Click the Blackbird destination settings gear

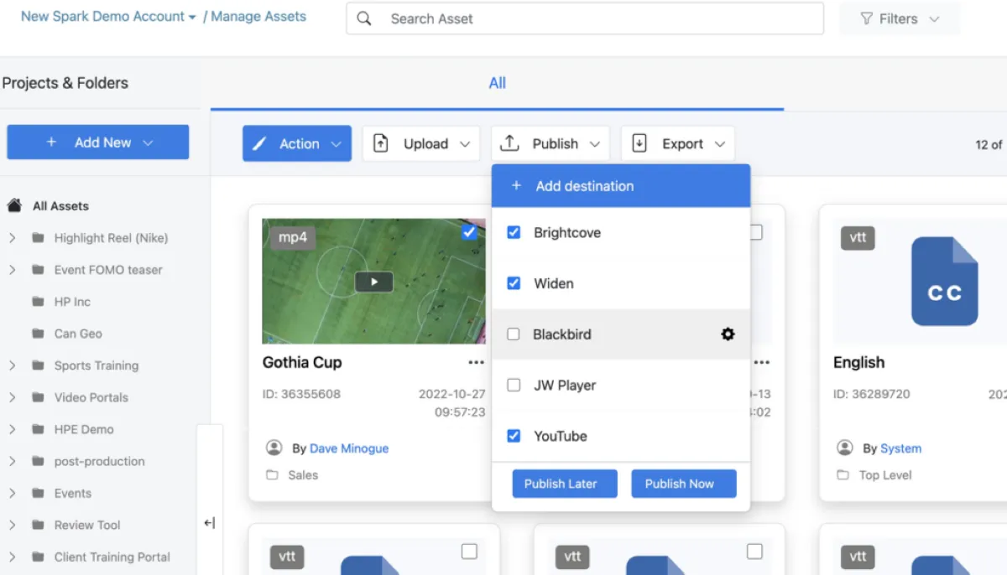point(728,334)
